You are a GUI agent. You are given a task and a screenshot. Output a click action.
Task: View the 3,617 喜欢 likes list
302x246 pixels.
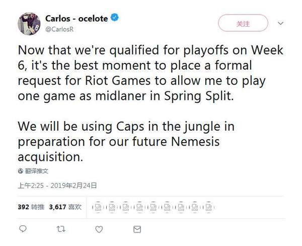pos(66,206)
